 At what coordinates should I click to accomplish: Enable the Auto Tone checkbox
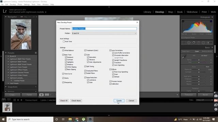click(64, 41)
